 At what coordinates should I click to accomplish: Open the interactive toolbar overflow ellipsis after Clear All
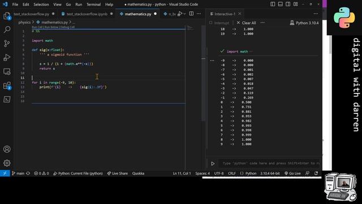262,23
